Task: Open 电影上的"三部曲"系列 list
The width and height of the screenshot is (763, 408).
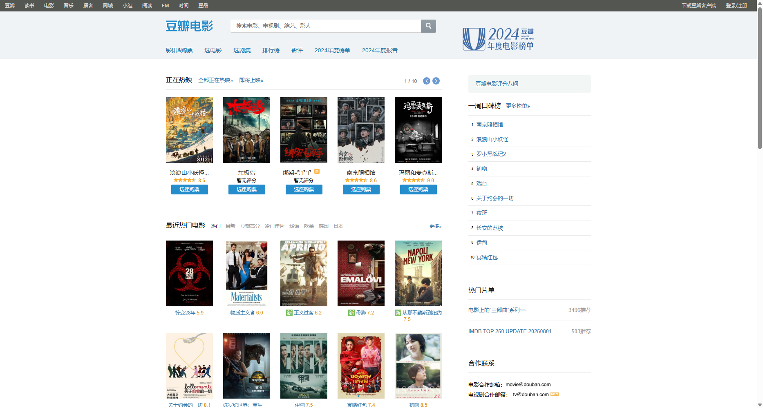Action: (x=497, y=310)
